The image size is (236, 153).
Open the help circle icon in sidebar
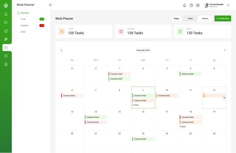pos(6,56)
